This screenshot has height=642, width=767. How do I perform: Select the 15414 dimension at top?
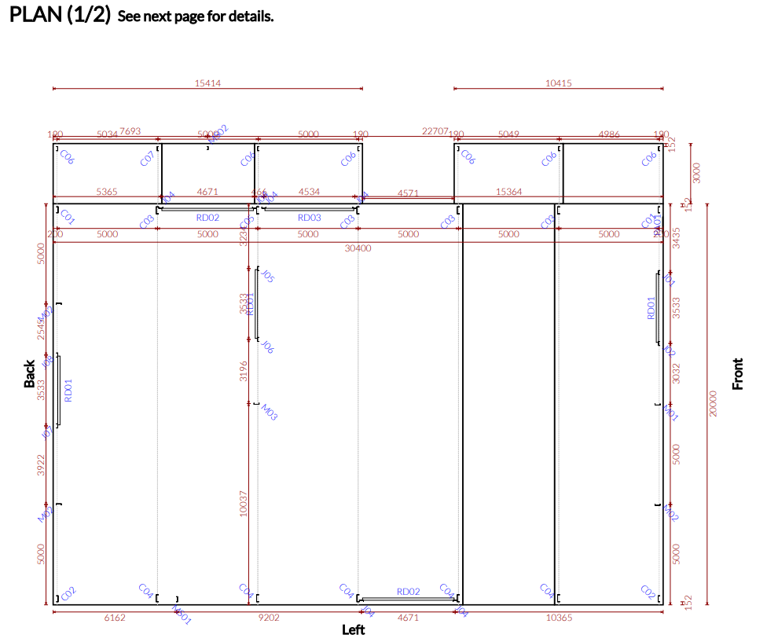pyautogui.click(x=207, y=83)
